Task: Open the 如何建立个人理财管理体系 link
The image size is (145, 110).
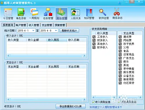Action: [106, 107]
